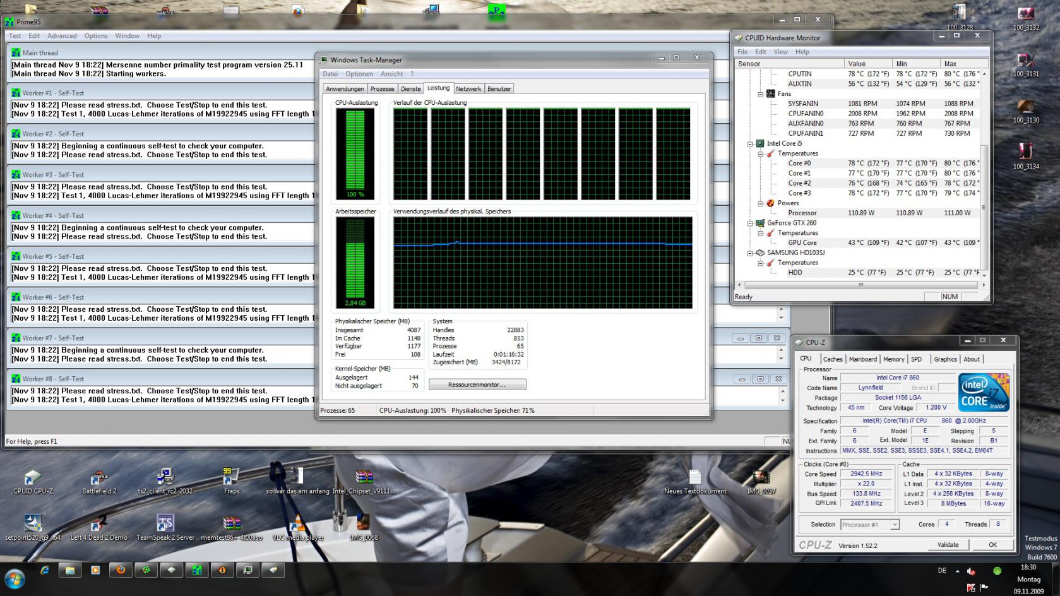Collapse the Intel Core i5 tree node
Screen dimensions: 1060x596
(750, 144)
